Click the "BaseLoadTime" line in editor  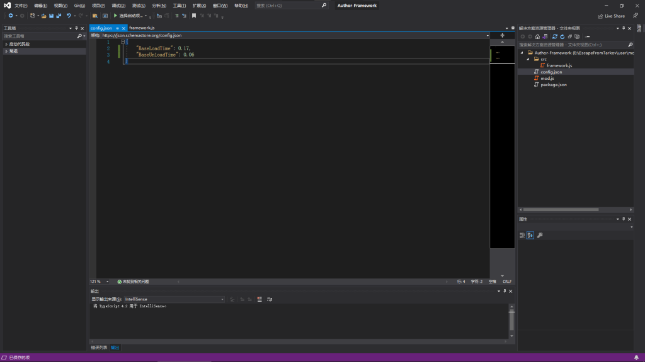(163, 48)
